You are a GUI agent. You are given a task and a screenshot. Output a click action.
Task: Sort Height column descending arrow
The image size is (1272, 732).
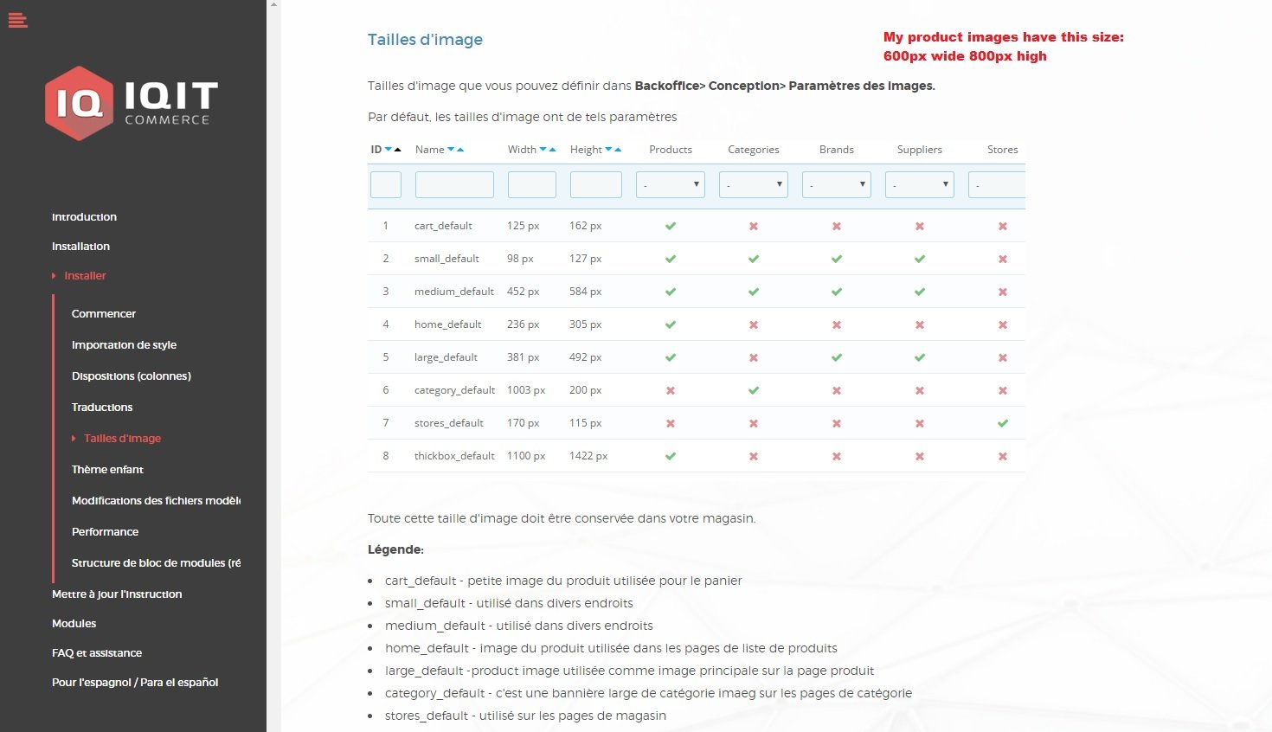pyautogui.click(x=608, y=150)
